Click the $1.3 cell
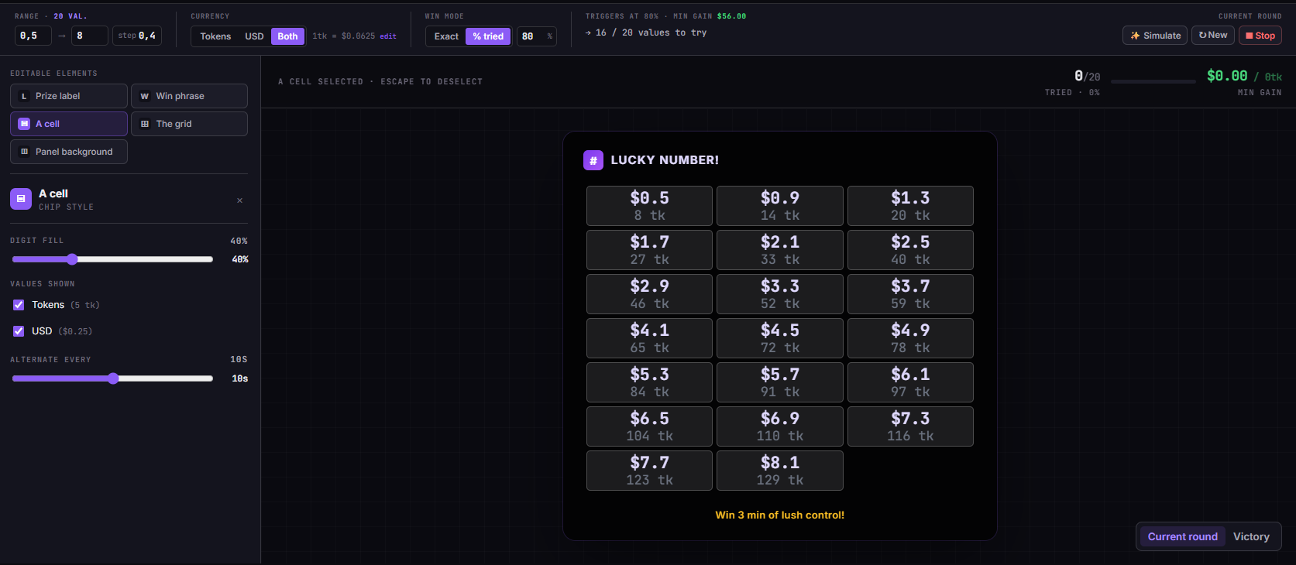Image resolution: width=1296 pixels, height=565 pixels. pos(910,206)
